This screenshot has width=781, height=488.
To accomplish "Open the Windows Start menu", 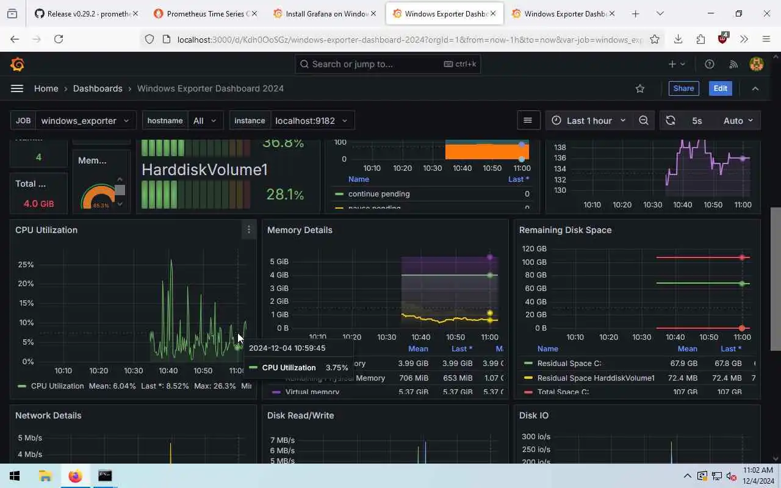I will (x=15, y=476).
